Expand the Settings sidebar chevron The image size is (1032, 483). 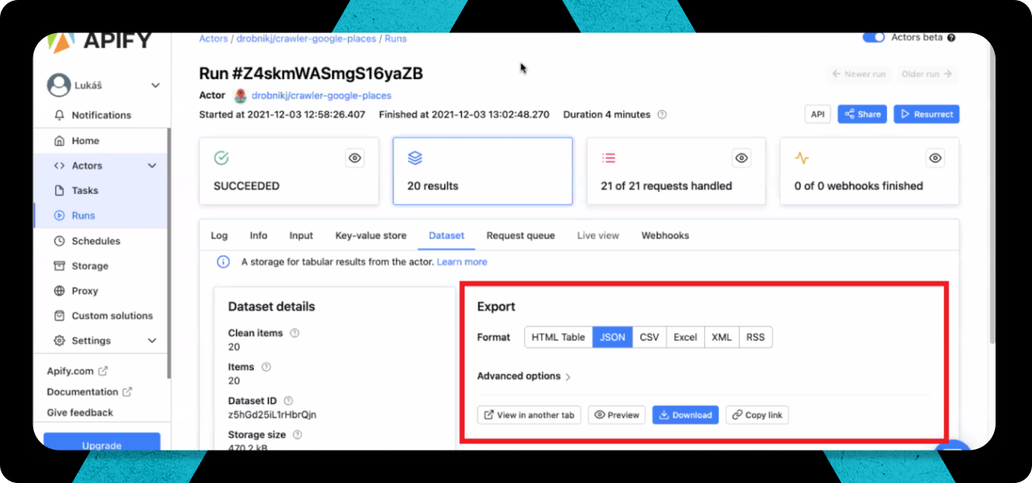(152, 341)
